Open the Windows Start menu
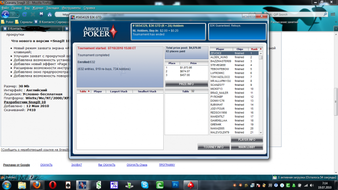The height and width of the screenshot is (190, 338). (6, 185)
